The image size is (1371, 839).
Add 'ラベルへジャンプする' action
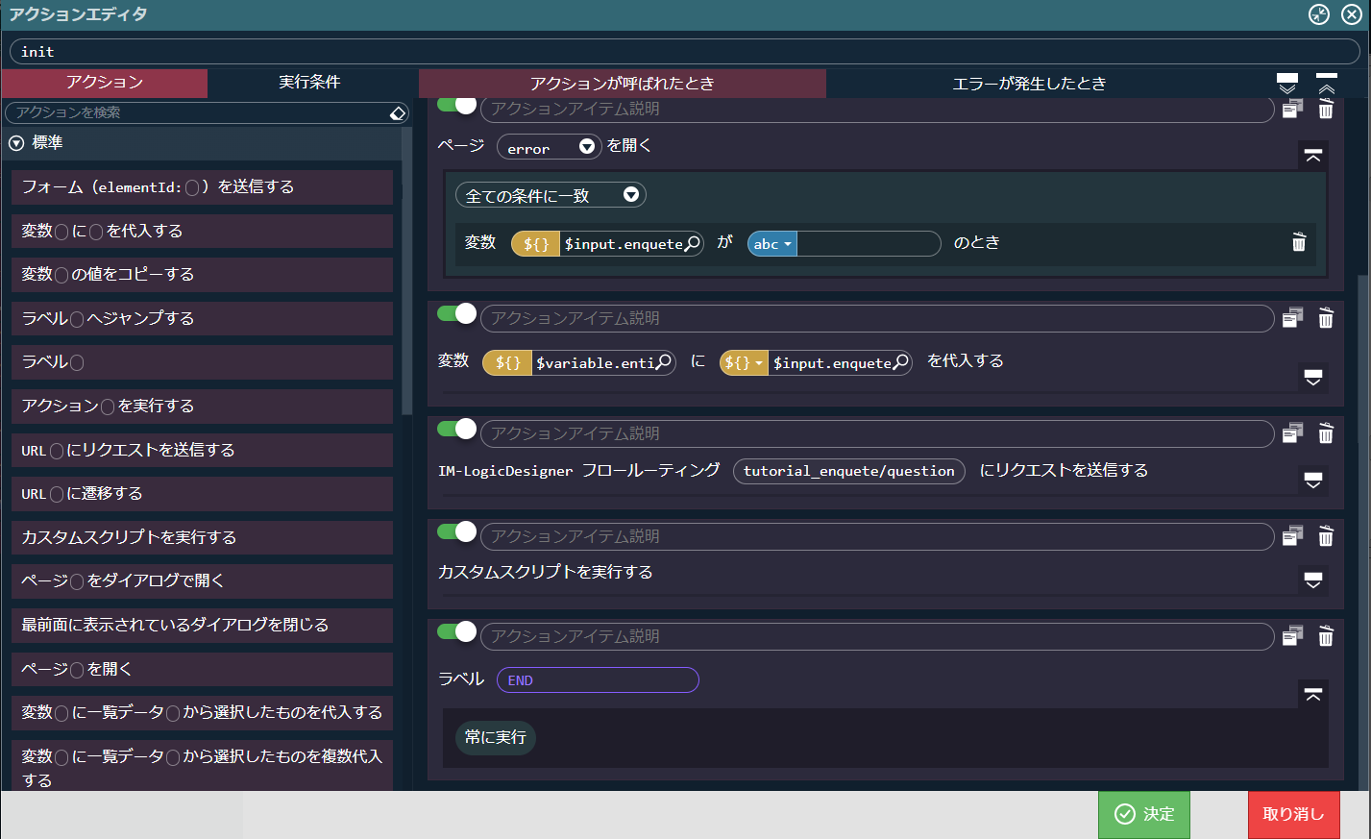(202, 318)
